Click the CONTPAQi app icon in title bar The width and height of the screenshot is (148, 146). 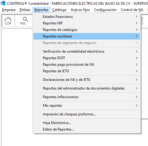(3, 3)
